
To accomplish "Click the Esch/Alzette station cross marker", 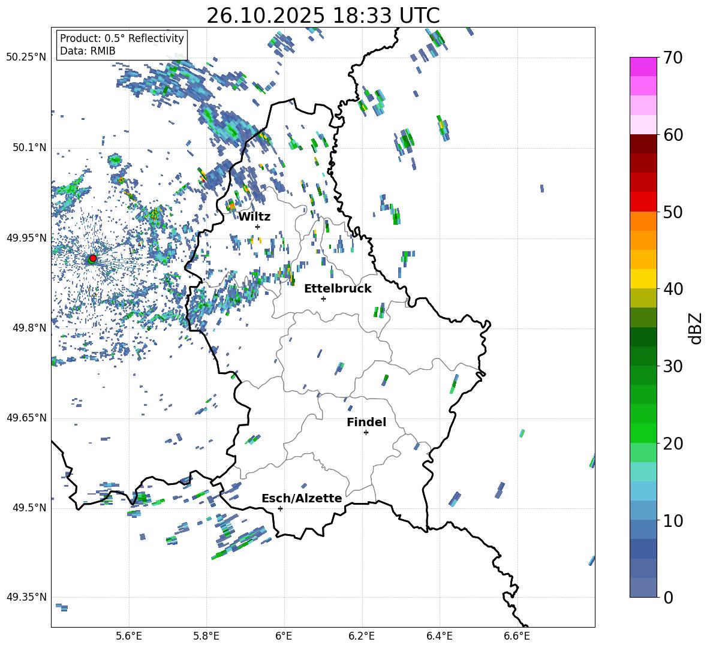I will pyautogui.click(x=280, y=508).
